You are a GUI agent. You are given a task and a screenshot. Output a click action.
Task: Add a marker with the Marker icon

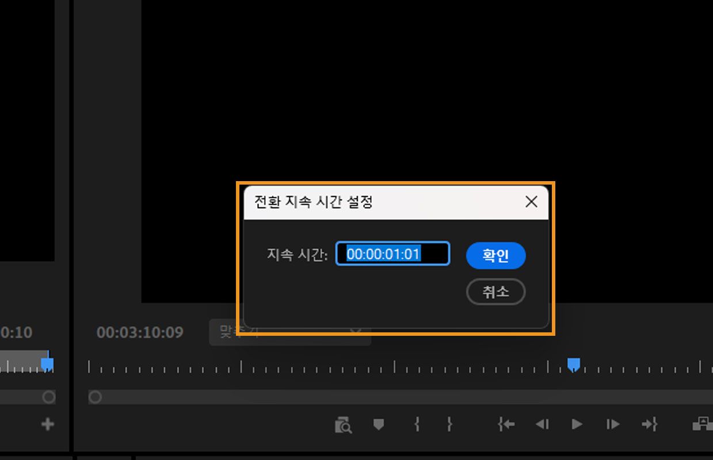click(x=378, y=424)
